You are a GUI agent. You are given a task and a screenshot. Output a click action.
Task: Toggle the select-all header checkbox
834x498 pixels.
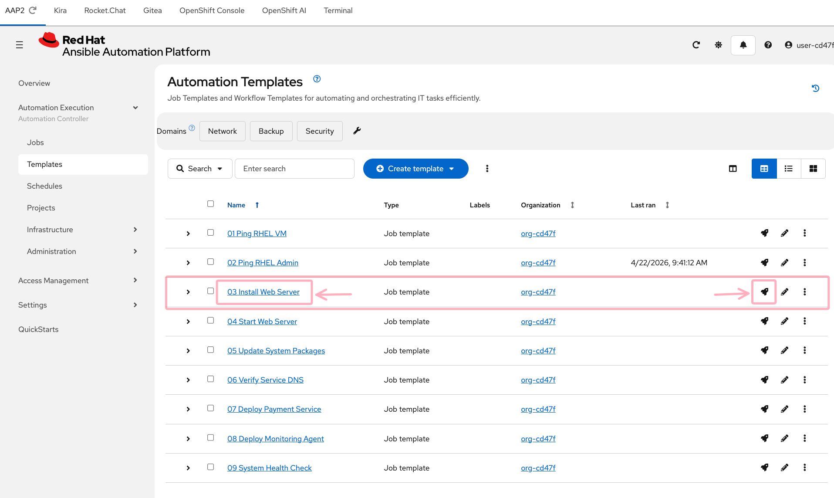210,203
